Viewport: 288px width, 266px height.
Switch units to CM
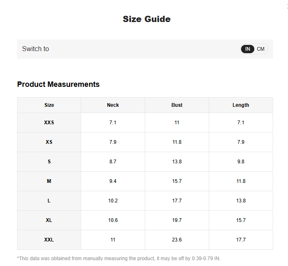point(261,49)
